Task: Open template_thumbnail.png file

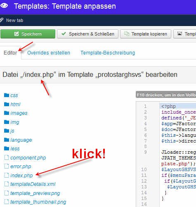Action: 38,202
